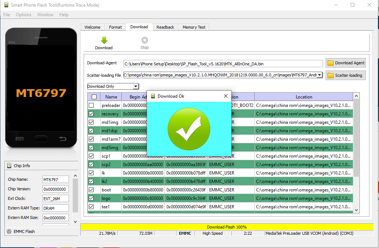This screenshot has height=248, width=379.
Task: Close the Download Ok dialog
Action: click(226, 96)
